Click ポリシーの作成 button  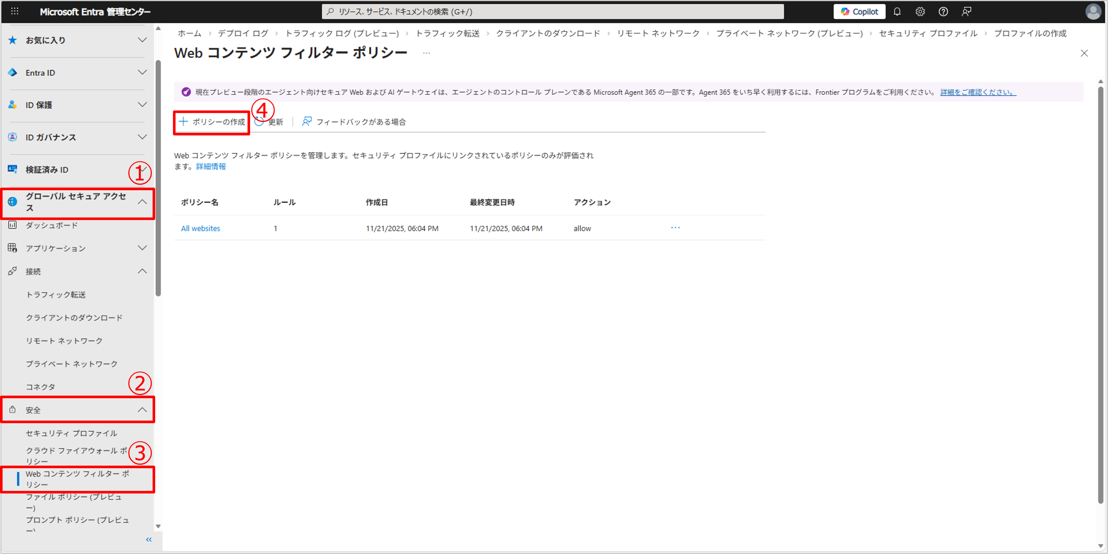[212, 122]
